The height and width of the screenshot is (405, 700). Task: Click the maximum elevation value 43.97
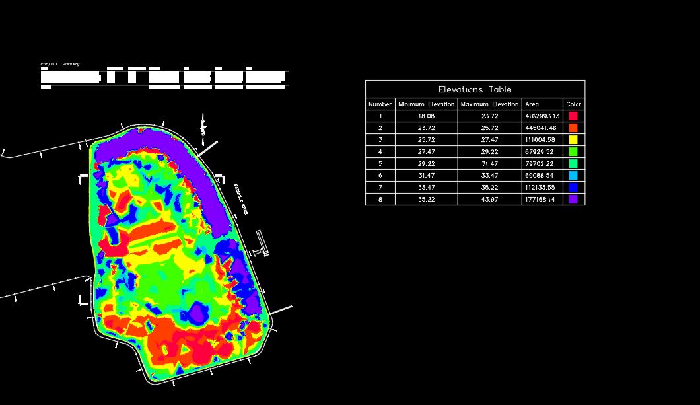(x=489, y=199)
